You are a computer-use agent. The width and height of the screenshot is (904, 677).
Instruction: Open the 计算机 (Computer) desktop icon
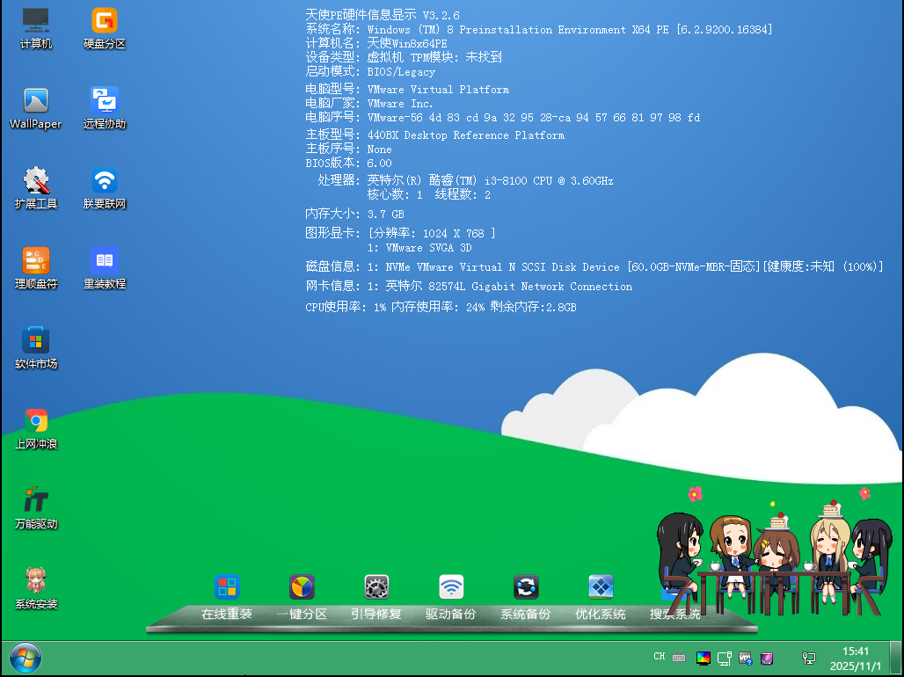click(36, 21)
